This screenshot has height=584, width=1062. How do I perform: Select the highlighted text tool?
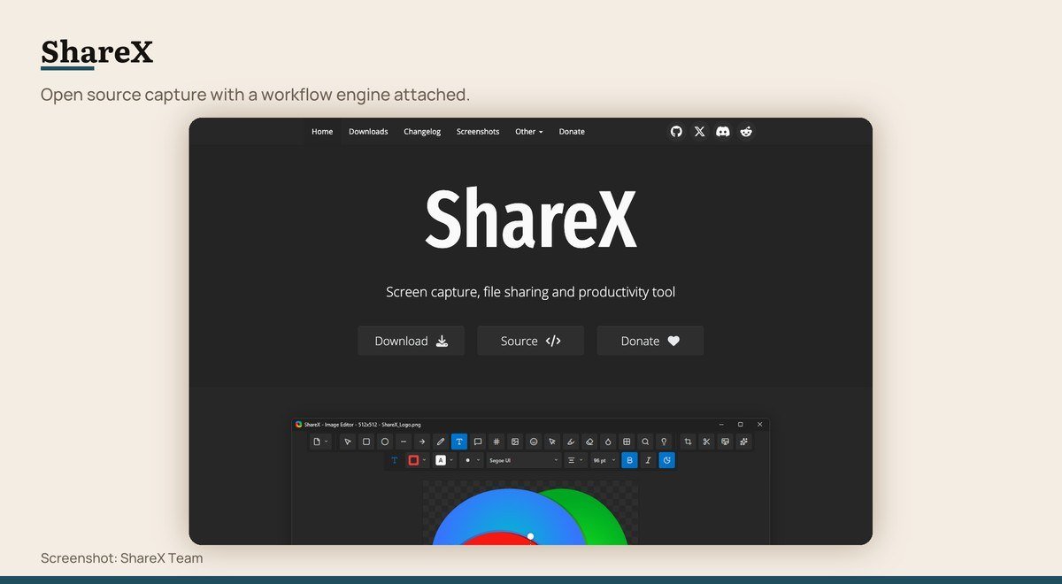click(459, 442)
